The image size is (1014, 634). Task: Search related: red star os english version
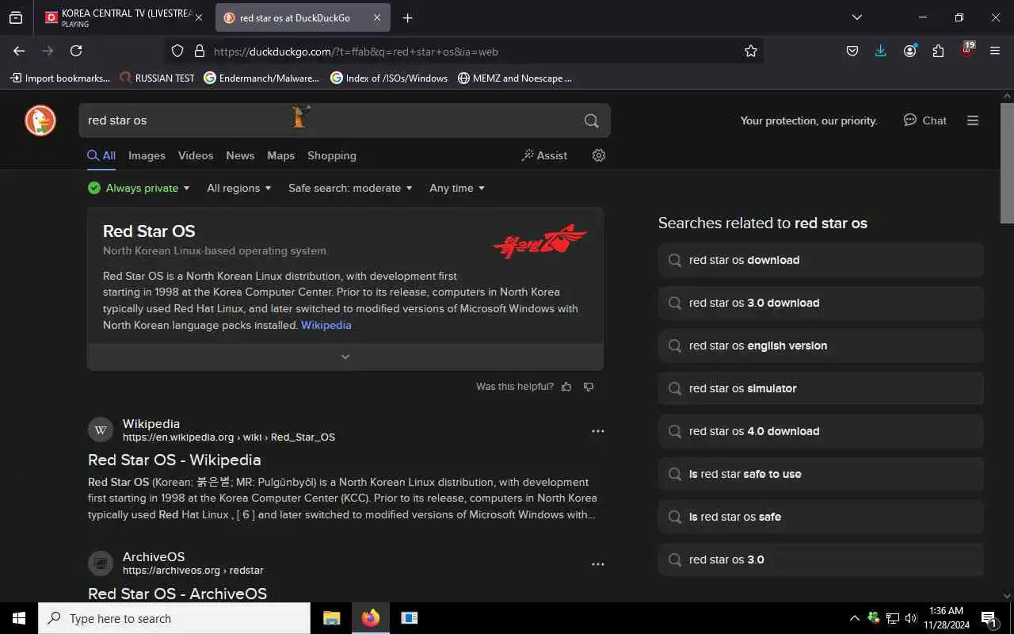(x=821, y=346)
